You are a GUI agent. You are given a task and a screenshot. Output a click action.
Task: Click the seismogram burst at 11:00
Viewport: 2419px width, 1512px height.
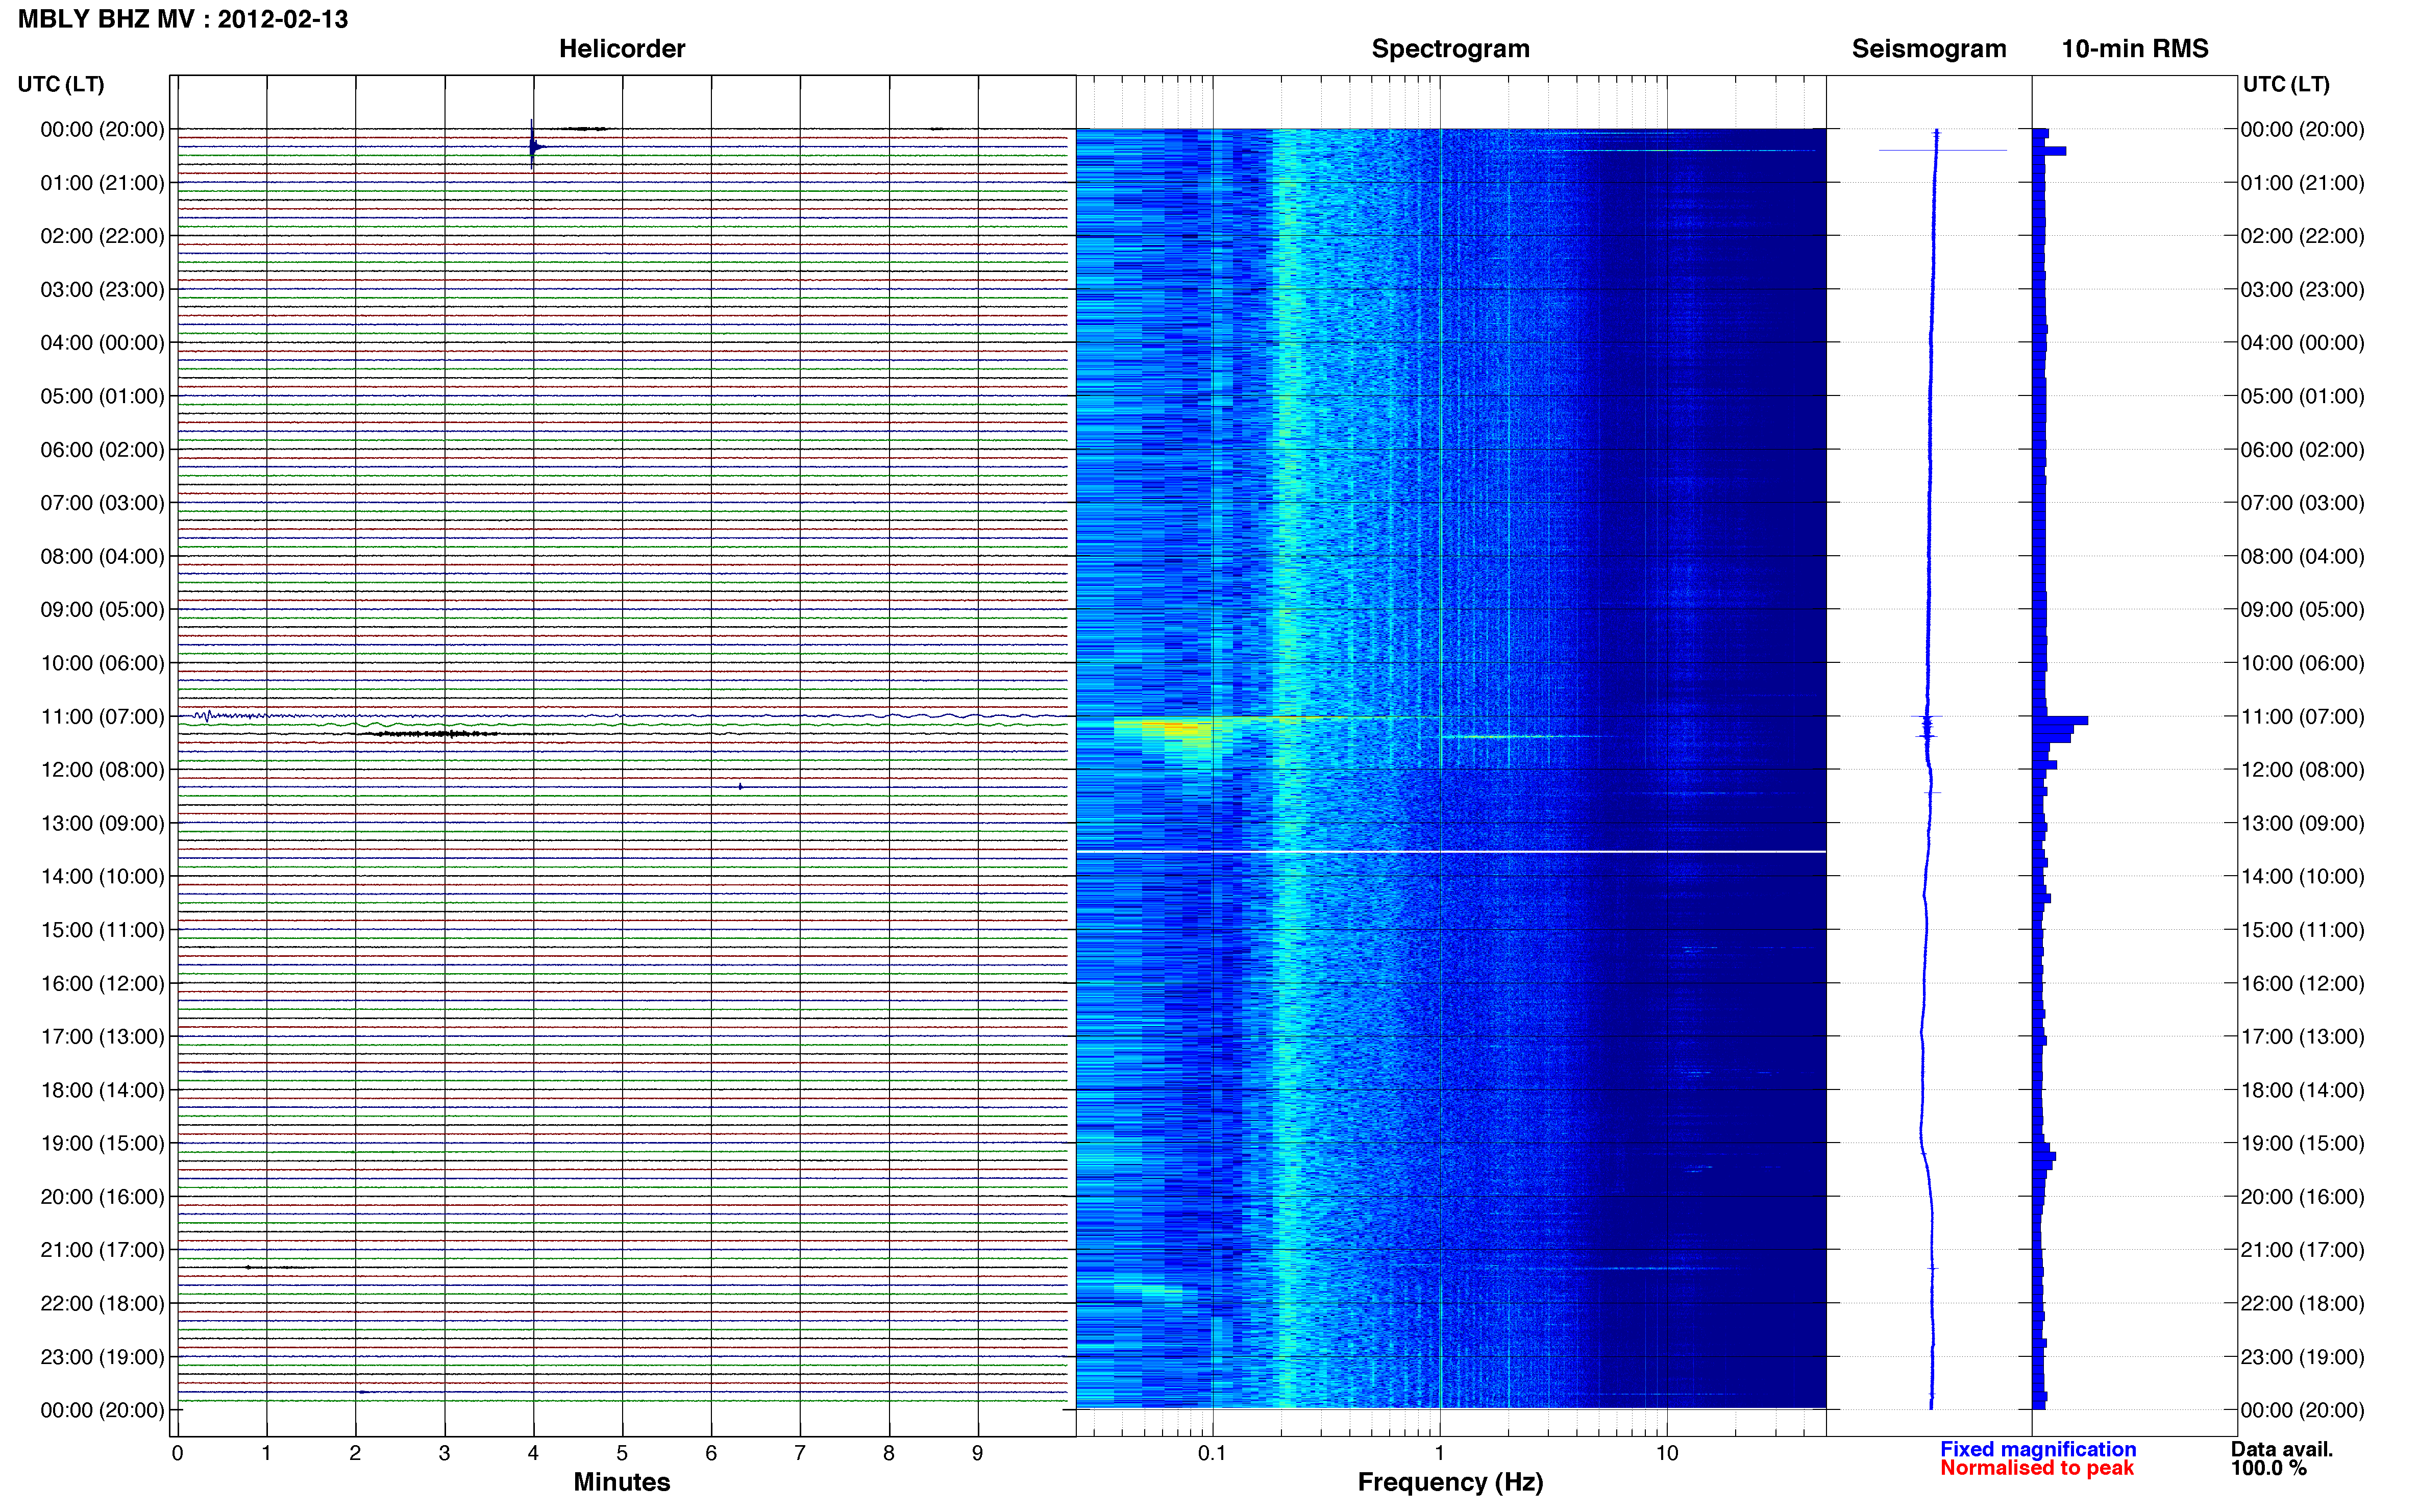(x=1927, y=726)
